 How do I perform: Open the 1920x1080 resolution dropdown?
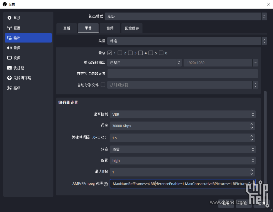pos(221,63)
